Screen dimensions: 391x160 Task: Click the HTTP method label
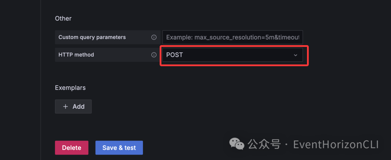pos(76,55)
